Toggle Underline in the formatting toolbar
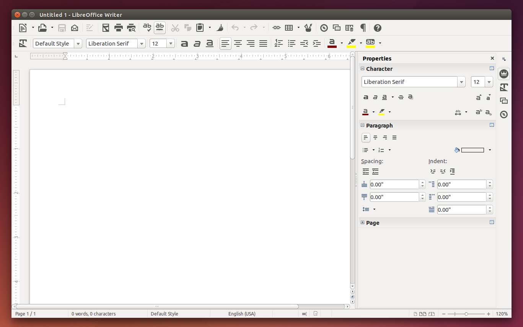This screenshot has width=523, height=327. pos(210,43)
